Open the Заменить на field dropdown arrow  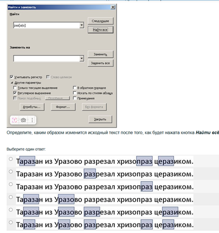[x=81, y=58]
